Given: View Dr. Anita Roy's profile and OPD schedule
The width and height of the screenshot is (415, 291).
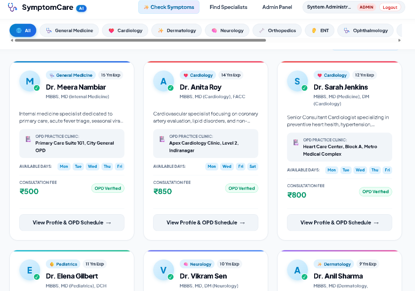Looking at the screenshot, I should click(206, 223).
